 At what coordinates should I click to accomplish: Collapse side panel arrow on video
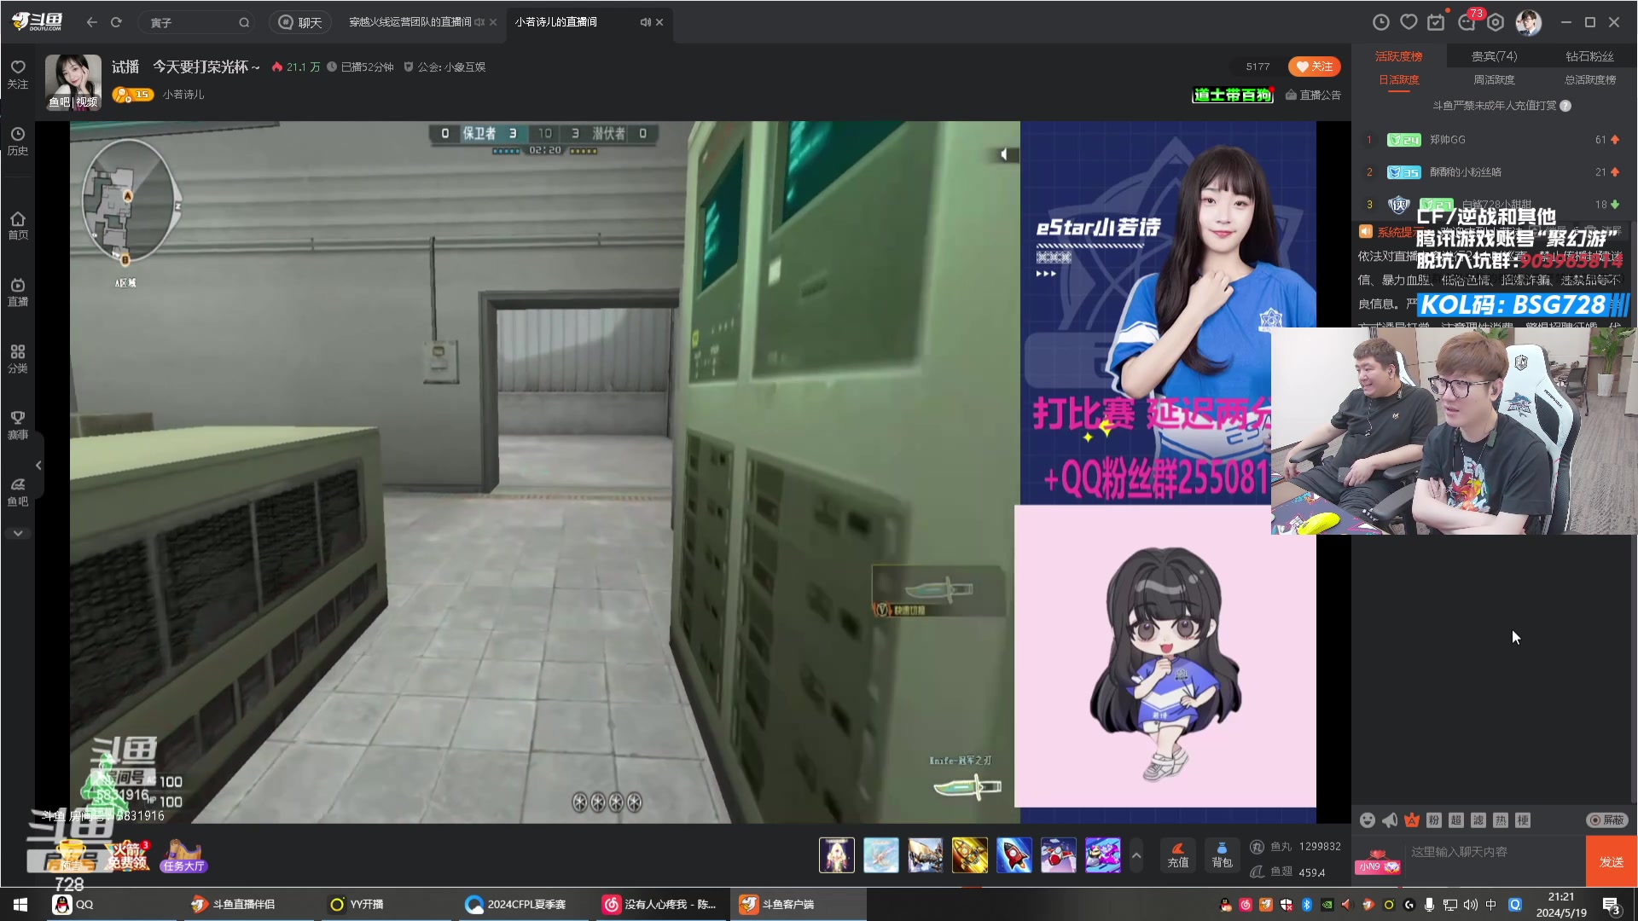click(1004, 154)
